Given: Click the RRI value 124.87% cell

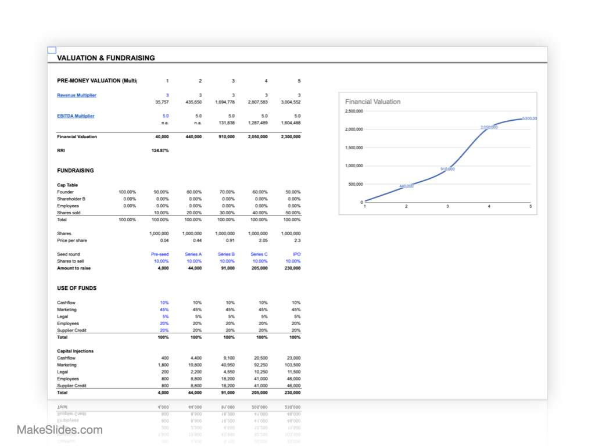Looking at the screenshot, I should (160, 151).
